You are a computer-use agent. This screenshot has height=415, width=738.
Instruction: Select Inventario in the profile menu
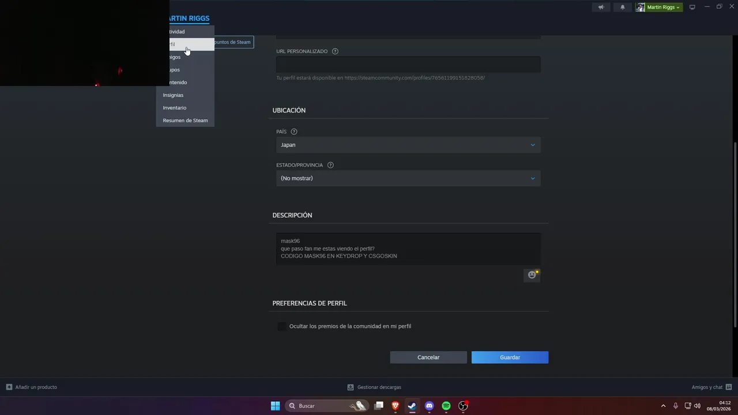click(x=185, y=108)
